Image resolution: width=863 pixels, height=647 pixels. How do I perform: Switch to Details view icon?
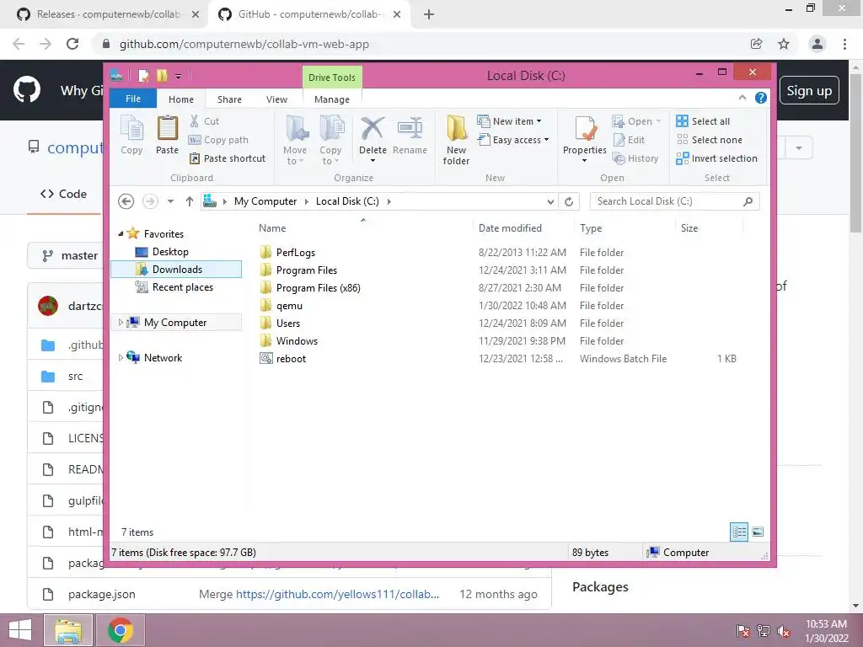[x=739, y=532]
